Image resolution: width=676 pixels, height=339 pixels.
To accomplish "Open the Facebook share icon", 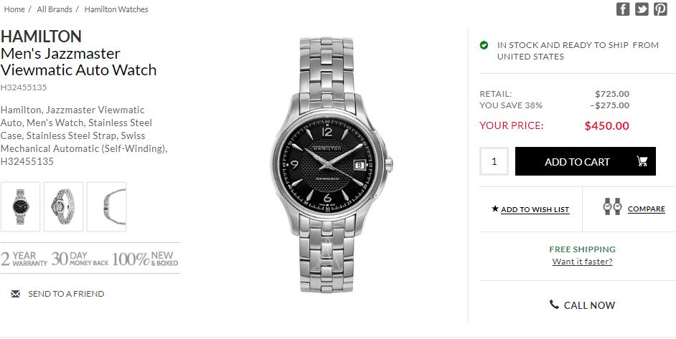I will (623, 9).
